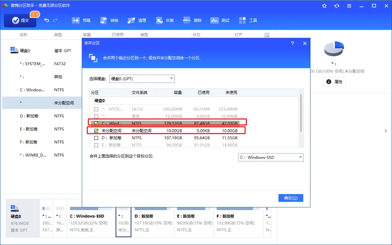Click the 确定(O) confirm button
Viewport: 392px width, 245px height.
(291, 198)
